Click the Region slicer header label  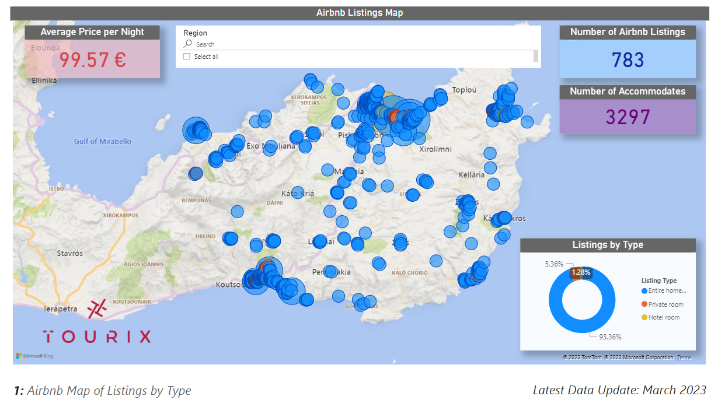[x=196, y=33]
